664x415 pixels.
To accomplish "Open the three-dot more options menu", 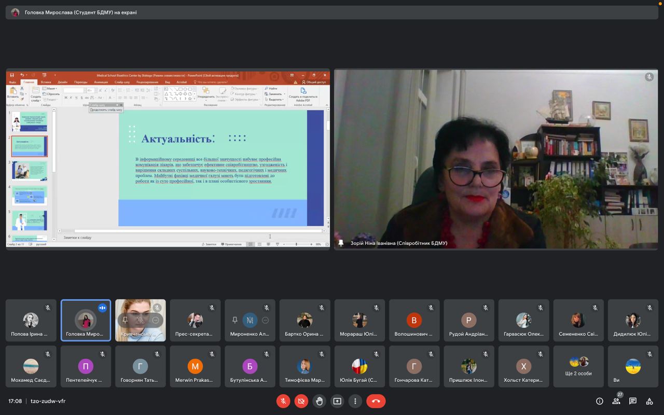I will (355, 401).
